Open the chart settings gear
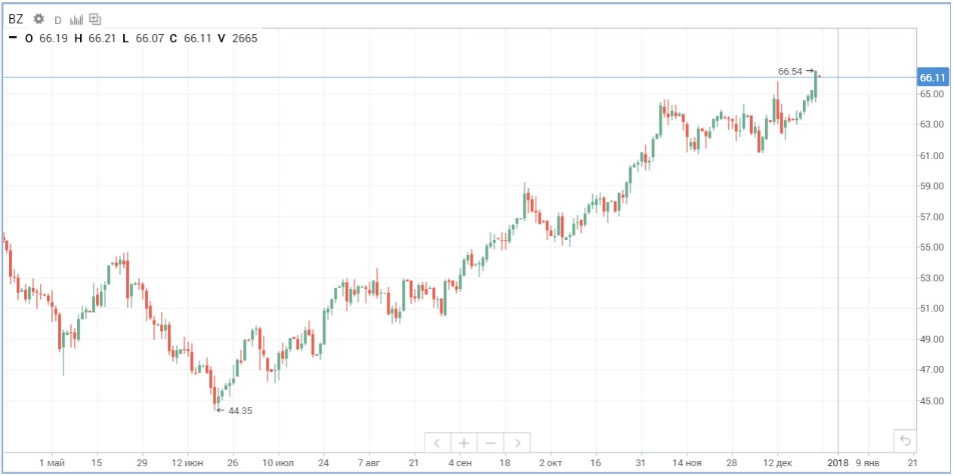 [38, 19]
